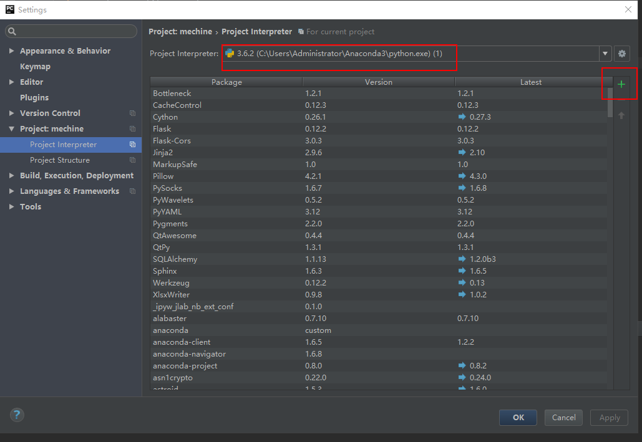Click For current project indicator icon

(301, 32)
